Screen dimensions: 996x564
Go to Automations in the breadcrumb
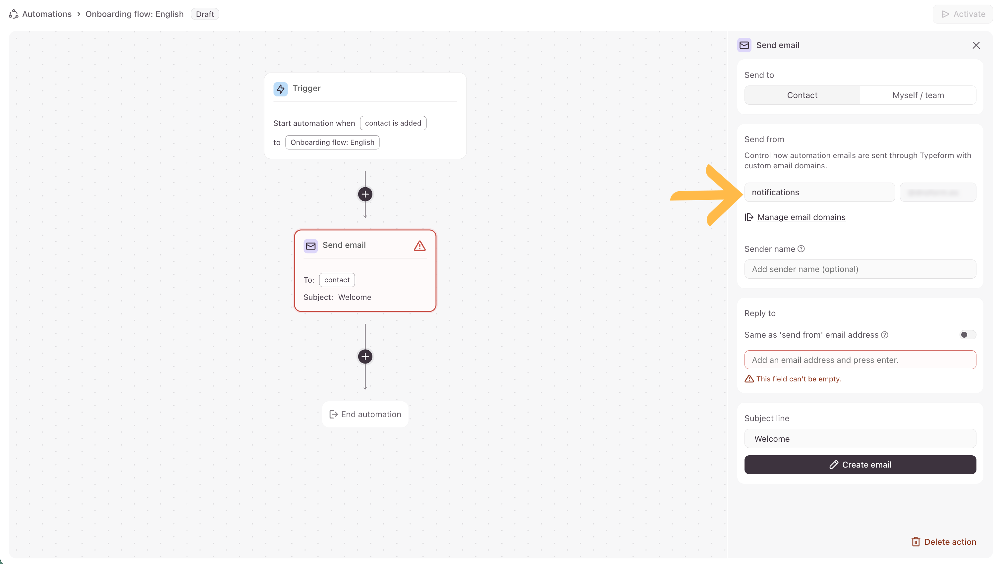(x=47, y=14)
